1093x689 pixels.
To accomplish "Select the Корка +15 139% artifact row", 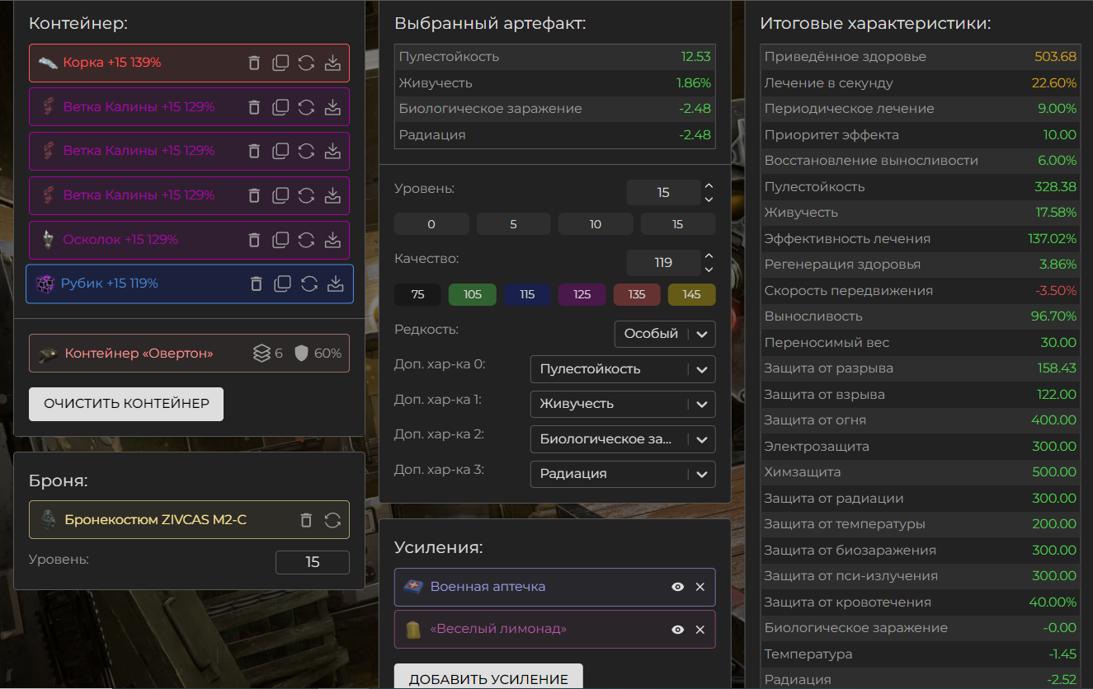I will pos(189,63).
